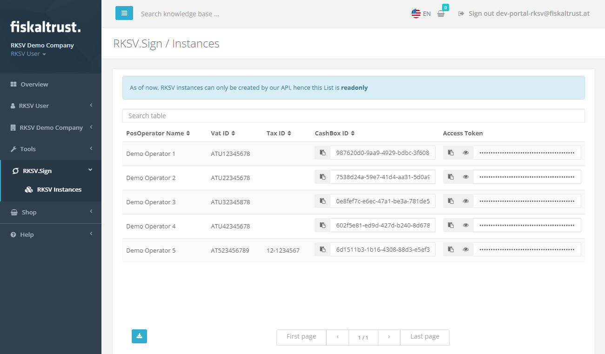Image resolution: width=605 pixels, height=354 pixels.
Task: Reveal Access Token for Demo Operator 5
Action: pyautogui.click(x=466, y=249)
